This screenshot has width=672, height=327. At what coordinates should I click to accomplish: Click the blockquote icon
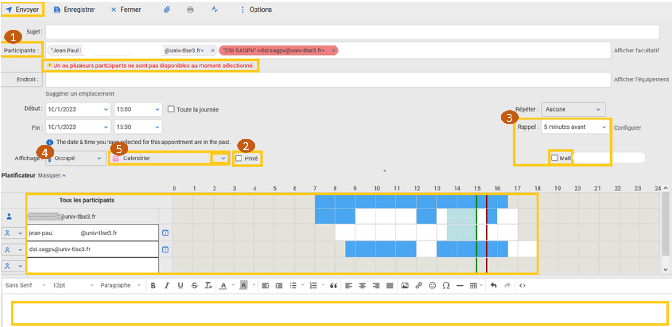[x=333, y=286]
